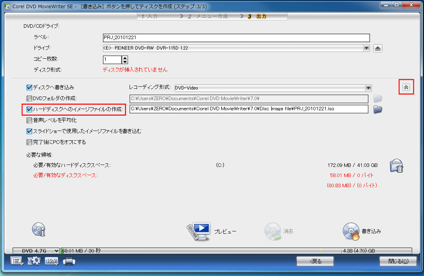Click the eject drive tray icon

[x=377, y=48]
